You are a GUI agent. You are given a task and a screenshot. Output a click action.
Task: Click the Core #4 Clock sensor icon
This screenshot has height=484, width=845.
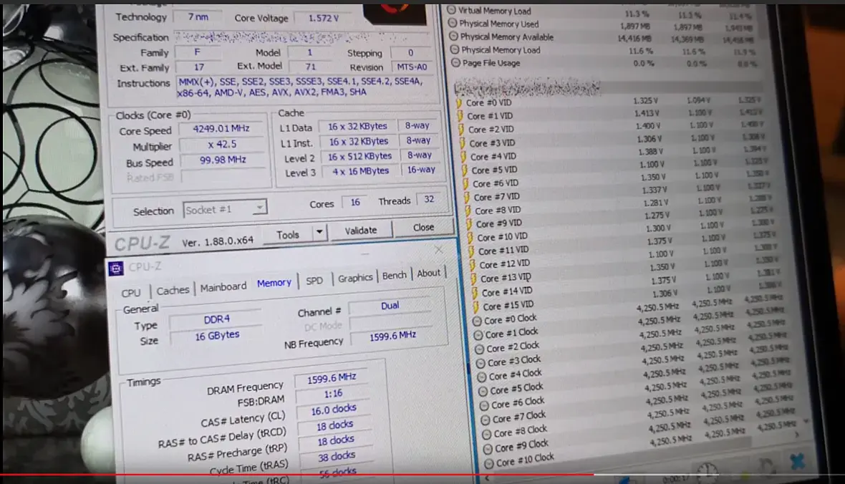coord(482,377)
